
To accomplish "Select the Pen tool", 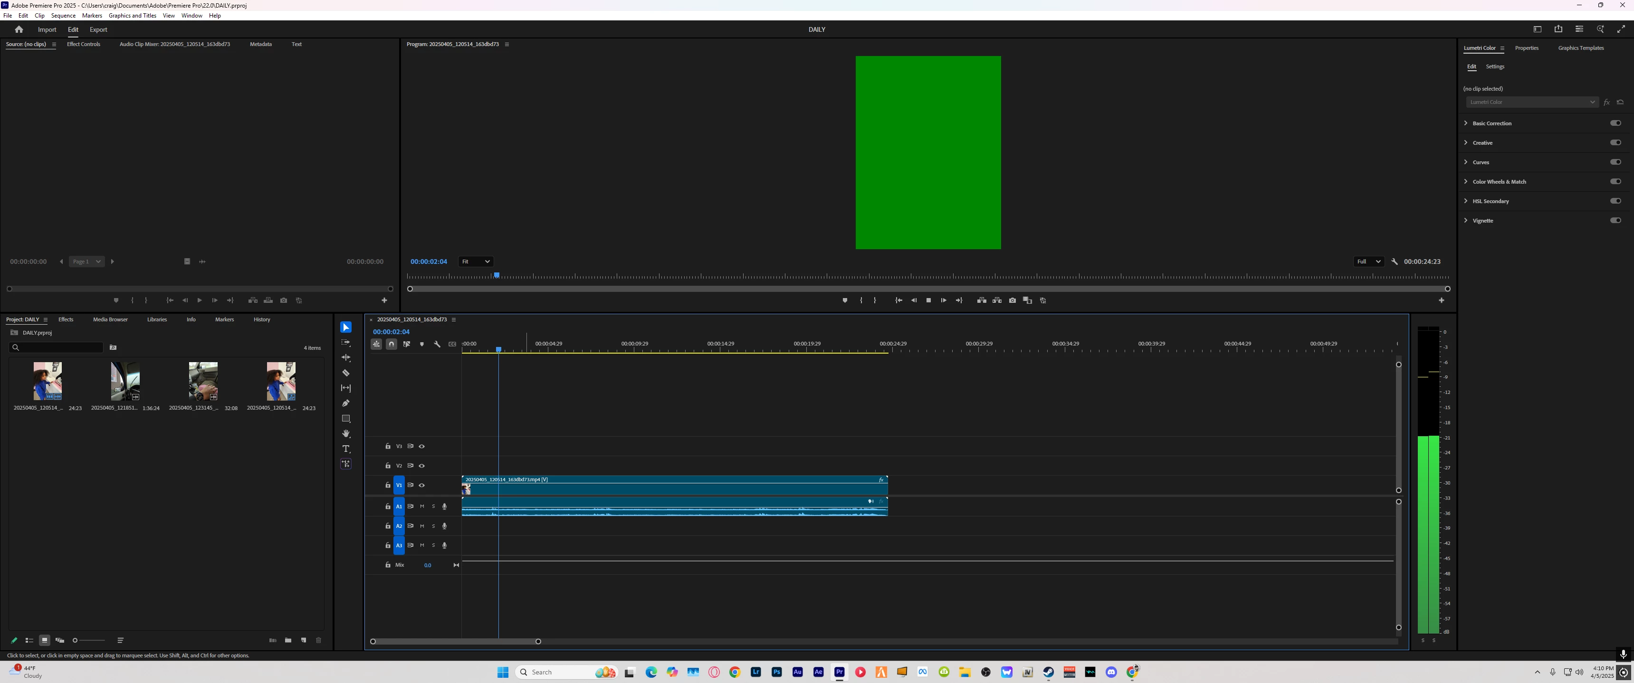I will click(346, 403).
